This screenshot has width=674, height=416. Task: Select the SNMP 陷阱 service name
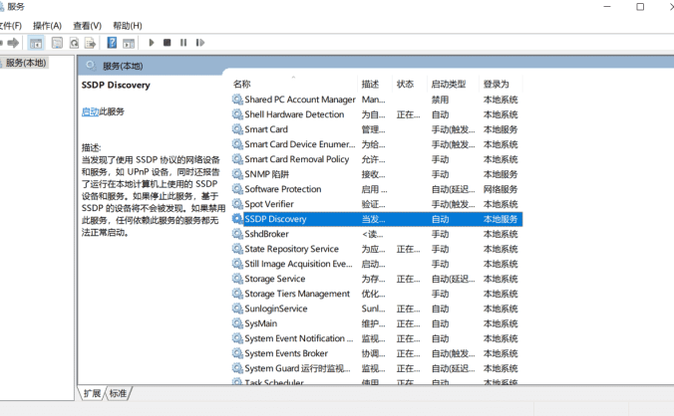(x=267, y=174)
